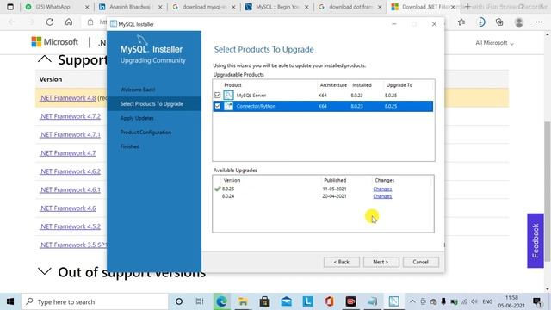Open the Windows Start menu
The width and height of the screenshot is (551, 310).
(10, 301)
